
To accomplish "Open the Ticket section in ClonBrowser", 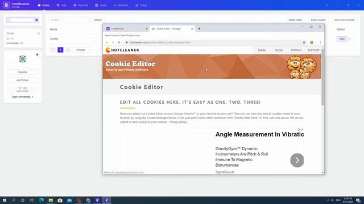I will pyautogui.click(x=141, y=5).
